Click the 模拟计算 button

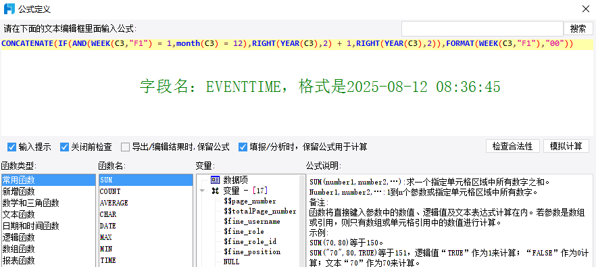(566, 146)
